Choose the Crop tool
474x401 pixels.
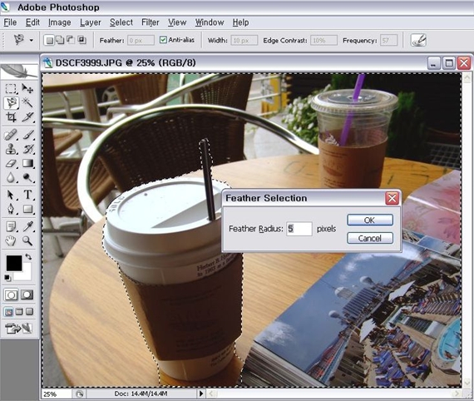point(11,117)
